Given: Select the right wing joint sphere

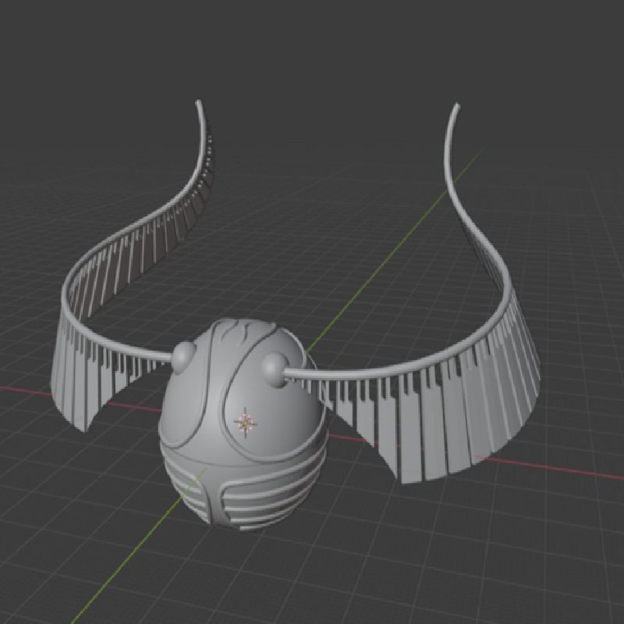Looking at the screenshot, I should [x=275, y=367].
